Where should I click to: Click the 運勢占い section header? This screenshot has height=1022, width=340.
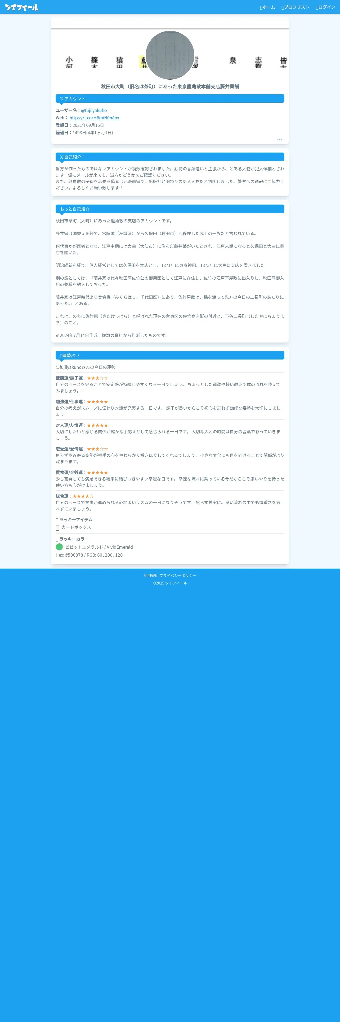(x=170, y=355)
